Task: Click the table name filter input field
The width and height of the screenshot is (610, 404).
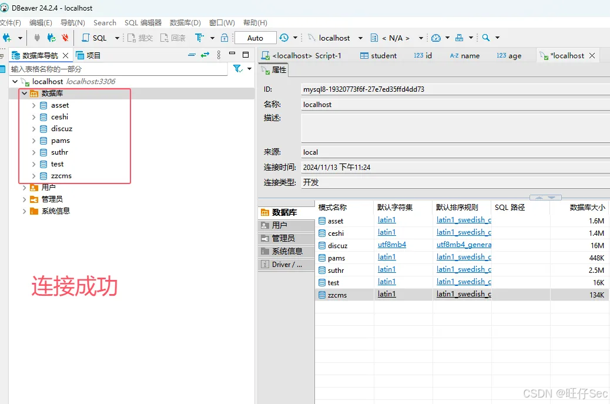Action: coord(118,69)
